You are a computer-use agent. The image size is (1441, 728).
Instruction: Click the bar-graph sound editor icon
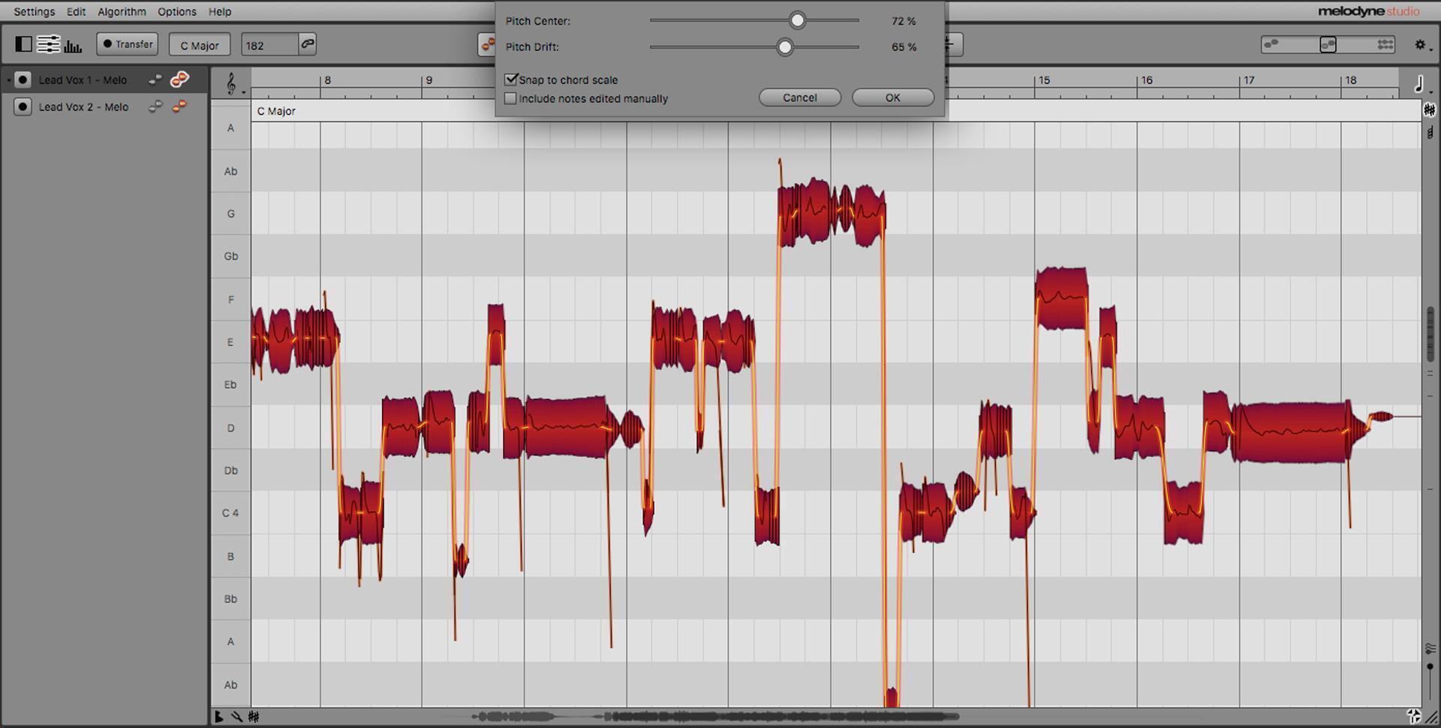pyautogui.click(x=73, y=44)
